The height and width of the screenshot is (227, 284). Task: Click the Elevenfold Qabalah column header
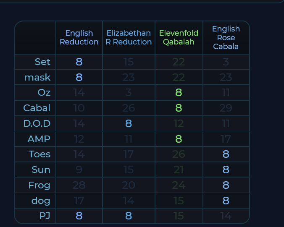[179, 37]
